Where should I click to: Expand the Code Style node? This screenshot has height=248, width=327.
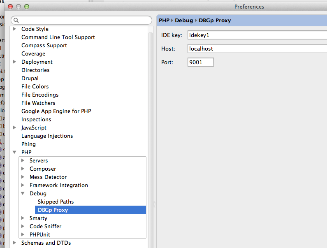point(14,29)
